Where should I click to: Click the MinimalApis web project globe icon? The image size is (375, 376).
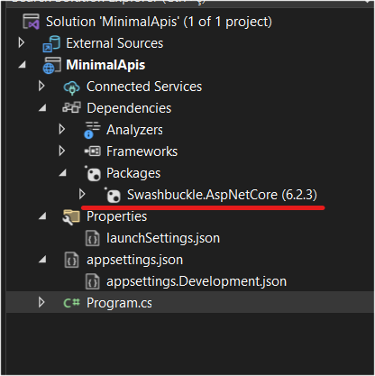point(51,66)
